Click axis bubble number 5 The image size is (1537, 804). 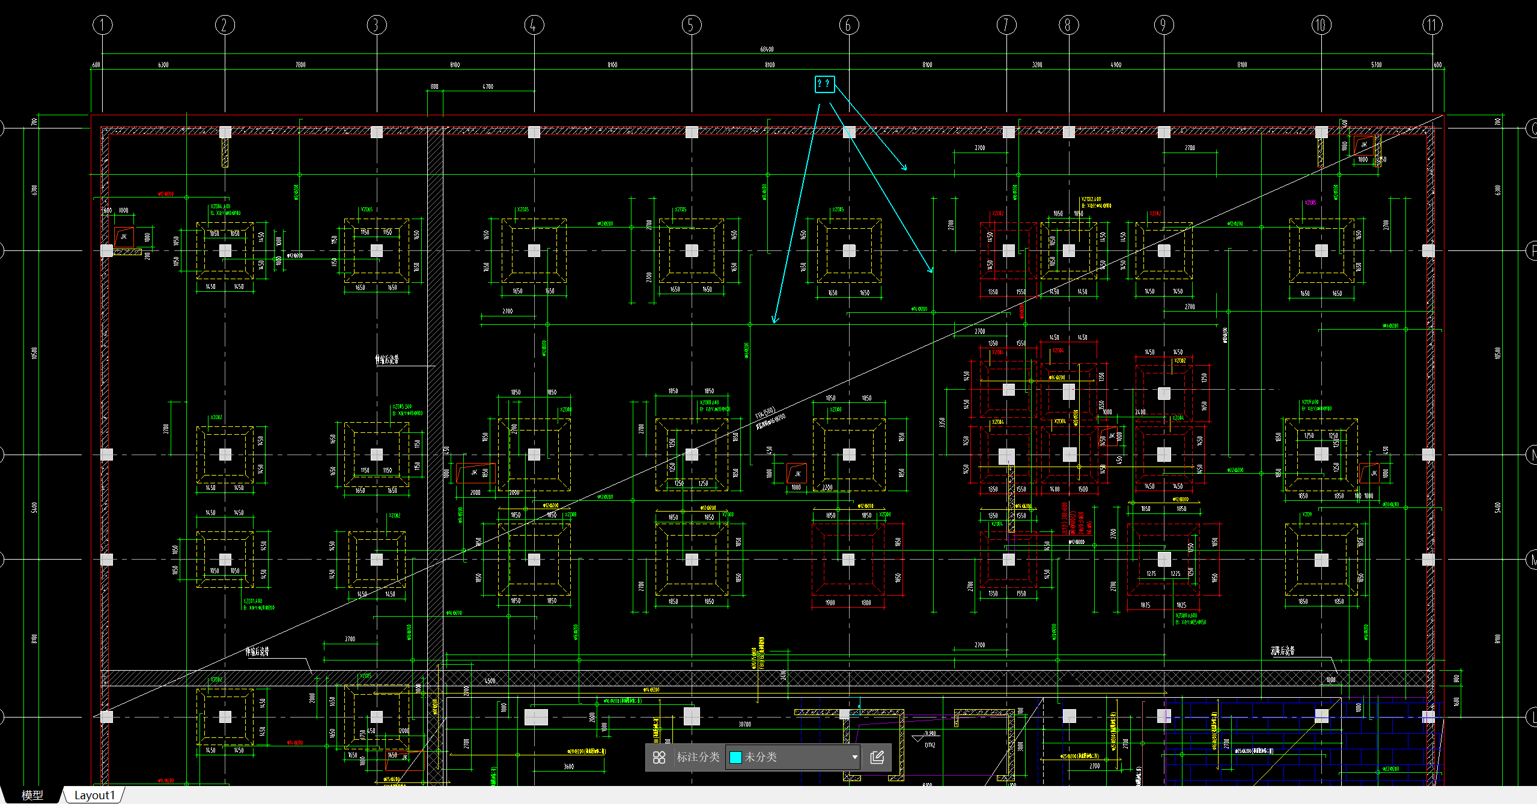[692, 25]
